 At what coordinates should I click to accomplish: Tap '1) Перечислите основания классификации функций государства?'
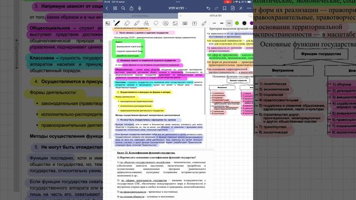(157, 157)
